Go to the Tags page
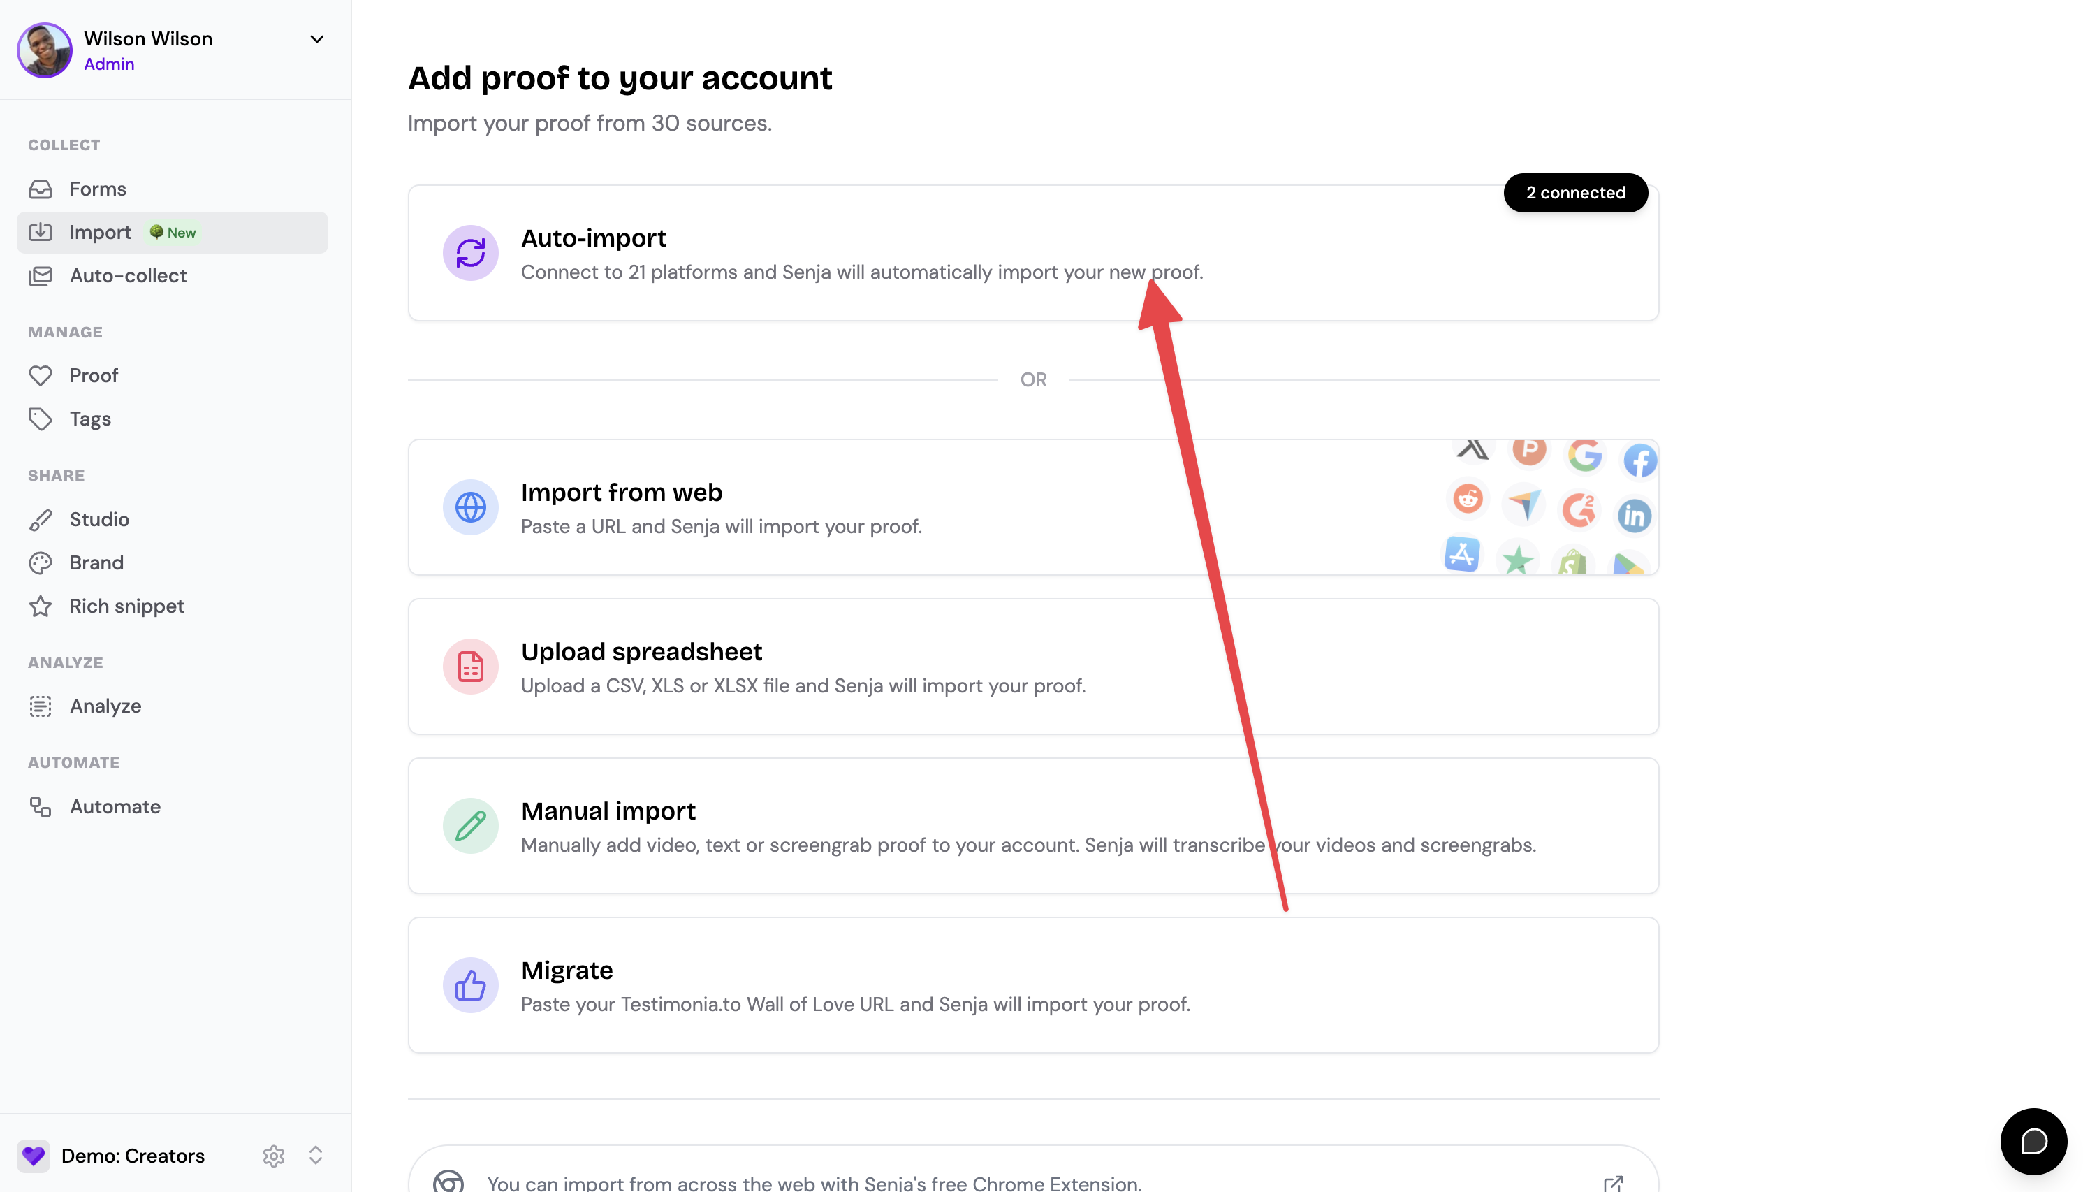Viewport: 2083px width, 1192px height. 173,419
